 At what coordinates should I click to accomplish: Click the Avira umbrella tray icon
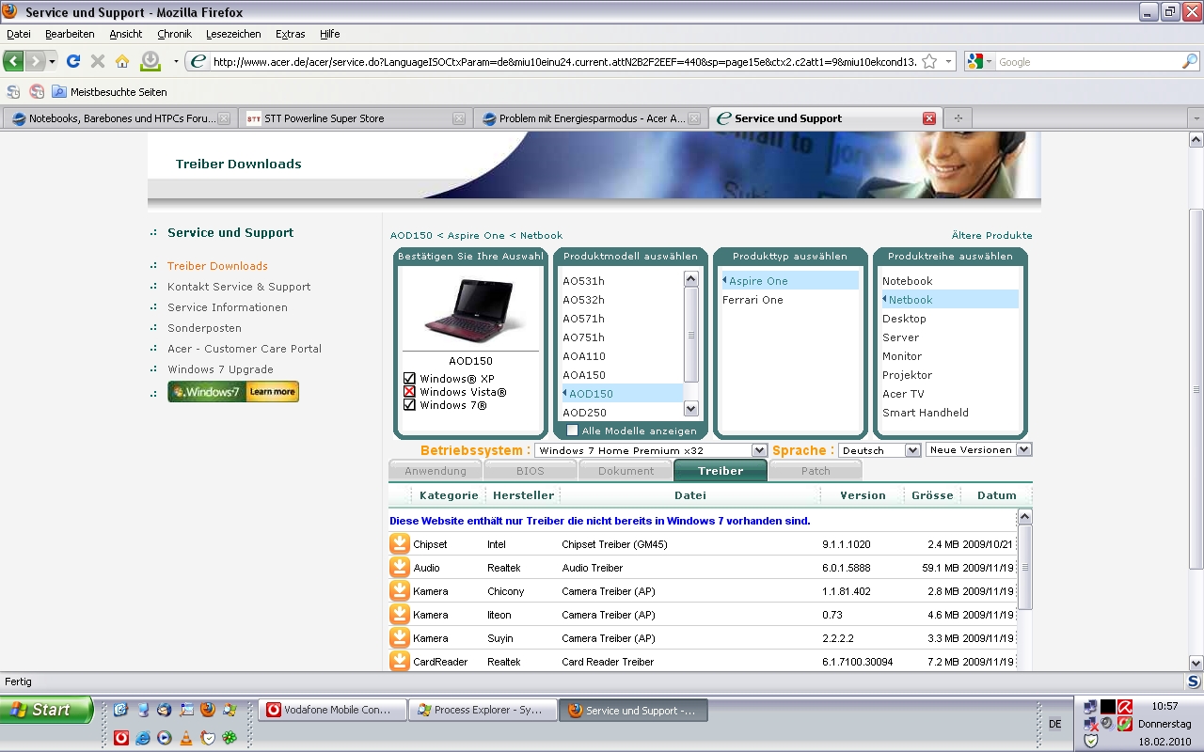coord(1124,707)
